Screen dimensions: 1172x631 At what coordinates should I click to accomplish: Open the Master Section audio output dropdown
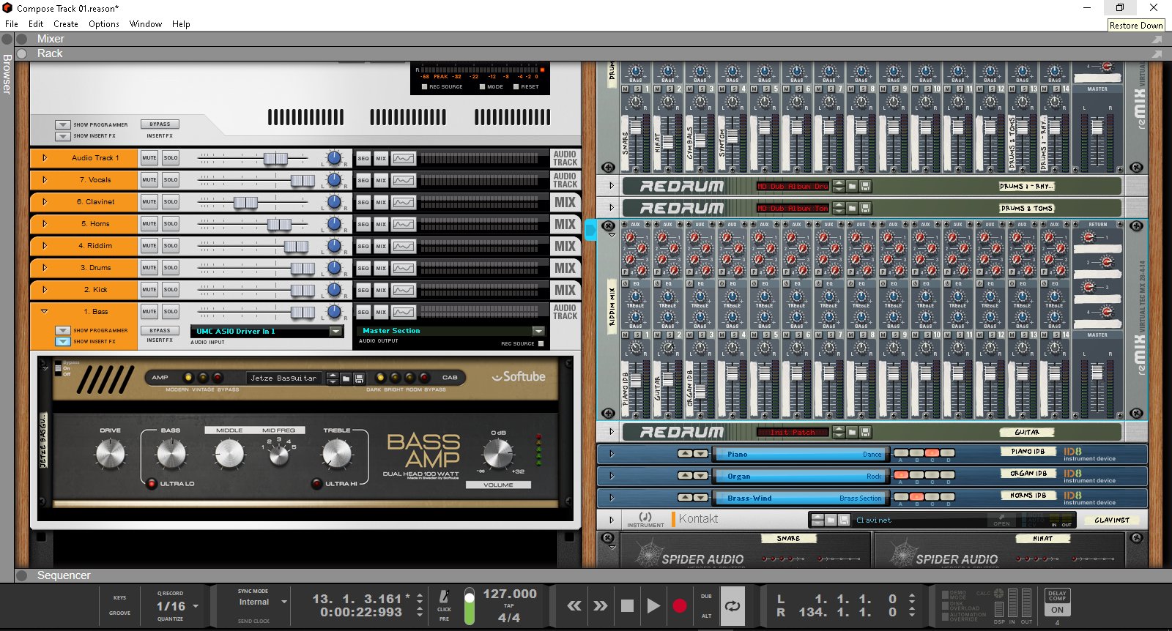[538, 331]
